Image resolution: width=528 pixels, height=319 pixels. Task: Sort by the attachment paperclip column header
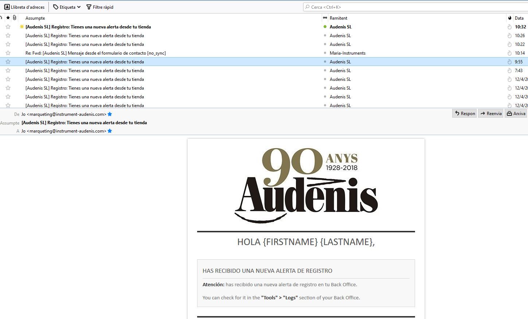[x=14, y=18]
